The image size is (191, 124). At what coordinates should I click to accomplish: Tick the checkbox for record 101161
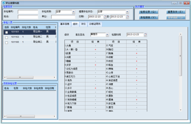point(7,32)
